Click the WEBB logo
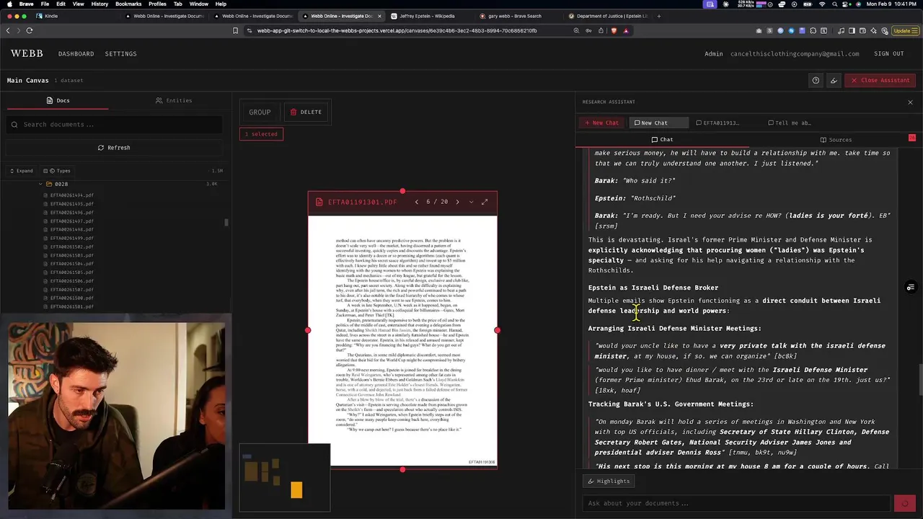The image size is (923, 519). [x=27, y=53]
